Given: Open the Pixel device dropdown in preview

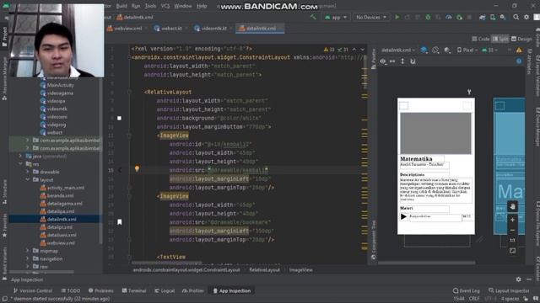Looking at the screenshot, I should click(x=467, y=50).
